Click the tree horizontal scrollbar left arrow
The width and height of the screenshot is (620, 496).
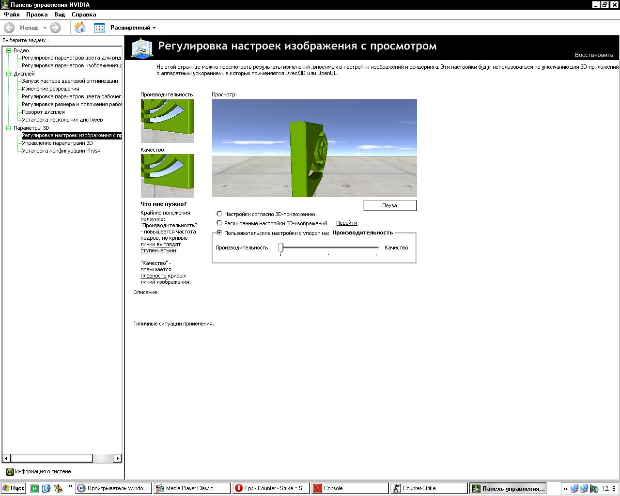[6, 458]
